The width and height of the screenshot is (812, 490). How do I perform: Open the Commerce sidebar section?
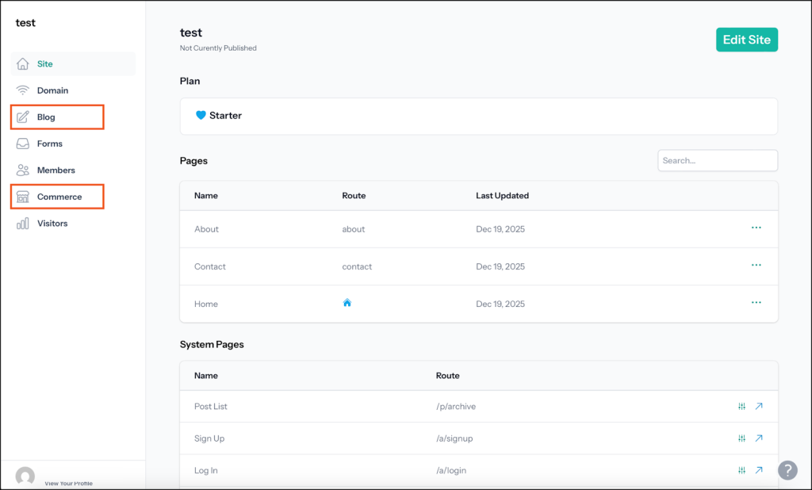pyautogui.click(x=59, y=197)
